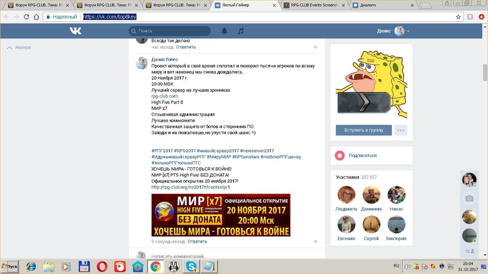Open member Людмила's avatar
This screenshot has width=488, height=274.
[x=346, y=195]
